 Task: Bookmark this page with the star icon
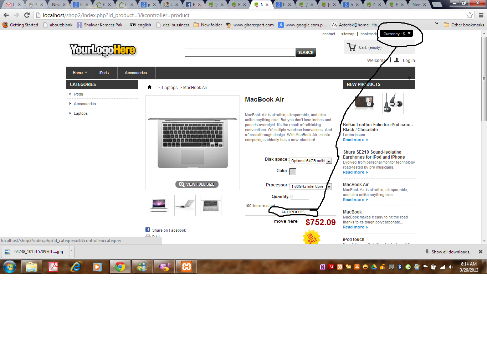click(x=470, y=15)
